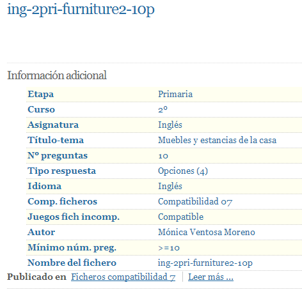Viewport: 302px width, 292px height.
Task: Click the Asignatura value Inglés
Action: click(170, 125)
